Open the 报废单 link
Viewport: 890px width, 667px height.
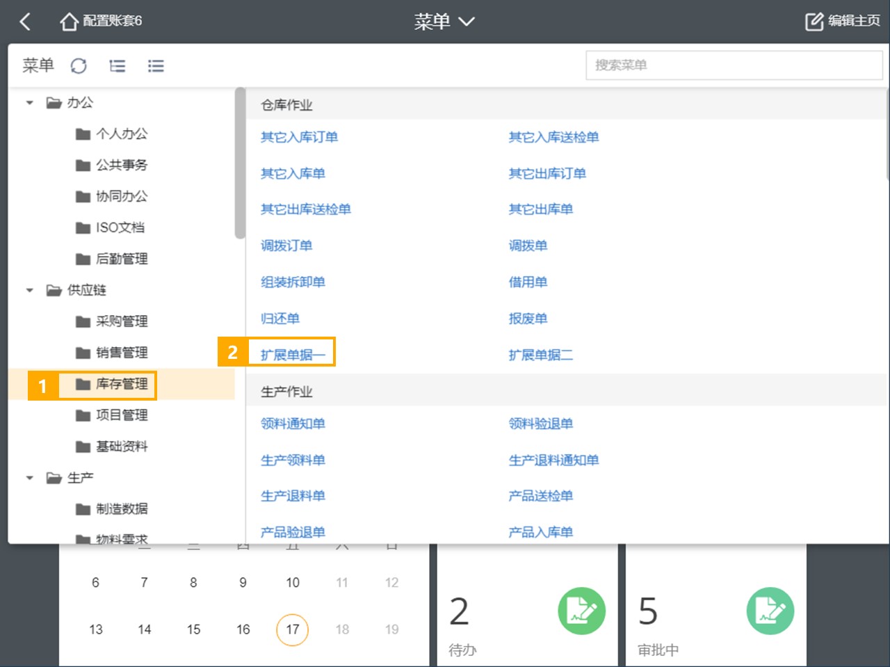pos(528,319)
